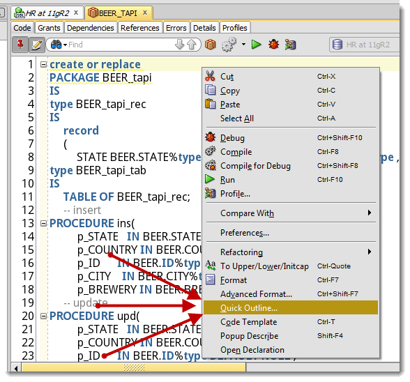Viewport: 410px width, 382px height.
Task: Choose Format in the context menu
Action: 291,280
